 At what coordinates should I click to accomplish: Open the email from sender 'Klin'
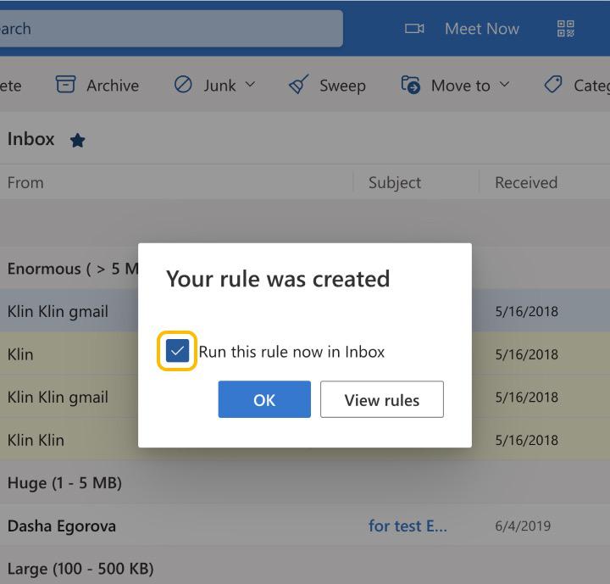pyautogui.click(x=20, y=354)
